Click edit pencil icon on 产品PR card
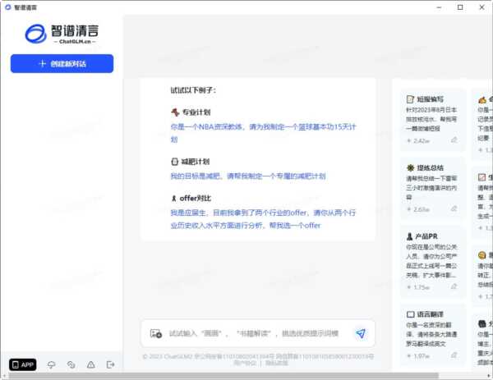The width and height of the screenshot is (493, 380). (x=454, y=287)
